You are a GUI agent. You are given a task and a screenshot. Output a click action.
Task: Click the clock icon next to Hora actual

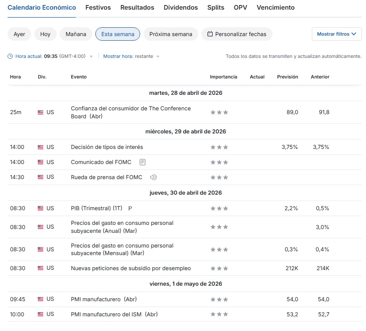pos(10,56)
